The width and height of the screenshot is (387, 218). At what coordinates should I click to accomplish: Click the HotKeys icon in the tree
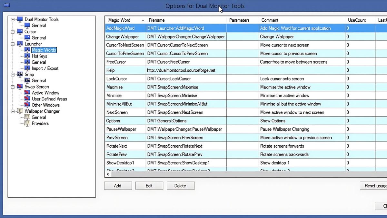27,56
